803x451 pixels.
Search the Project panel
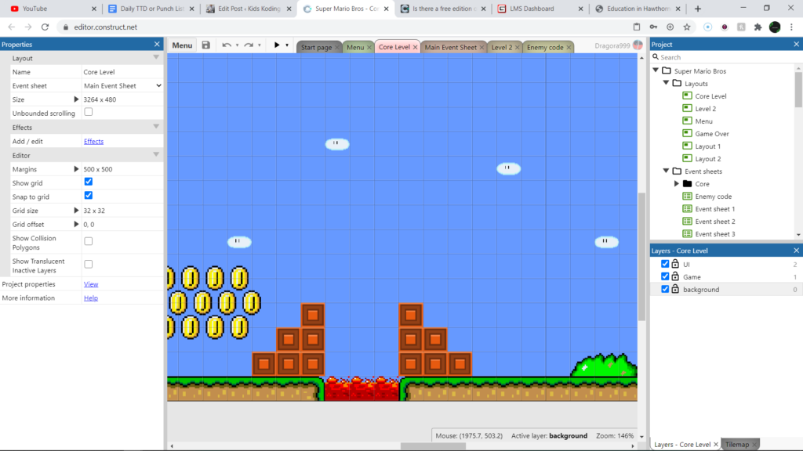pos(725,57)
